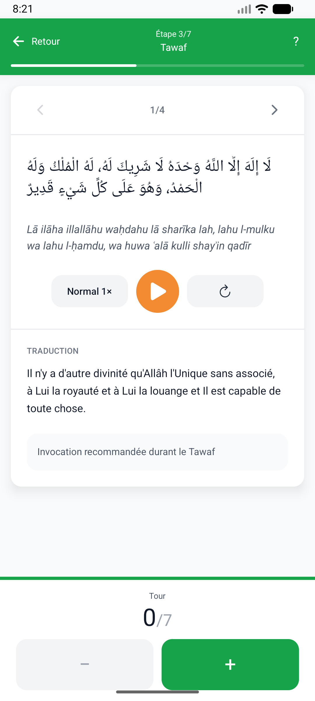The height and width of the screenshot is (701, 315).
Task: Play the invocation audio
Action: pos(157,291)
